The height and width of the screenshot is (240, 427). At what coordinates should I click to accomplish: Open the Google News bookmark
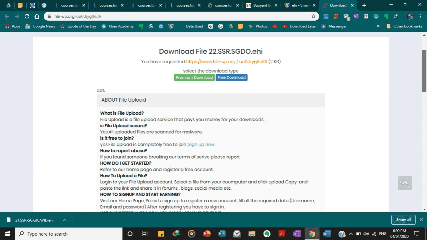tap(40, 26)
